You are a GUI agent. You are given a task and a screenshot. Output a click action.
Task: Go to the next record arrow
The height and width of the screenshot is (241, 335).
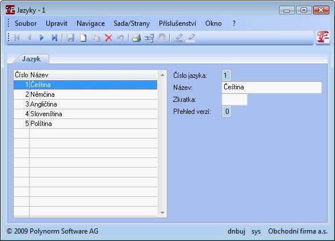[42, 38]
